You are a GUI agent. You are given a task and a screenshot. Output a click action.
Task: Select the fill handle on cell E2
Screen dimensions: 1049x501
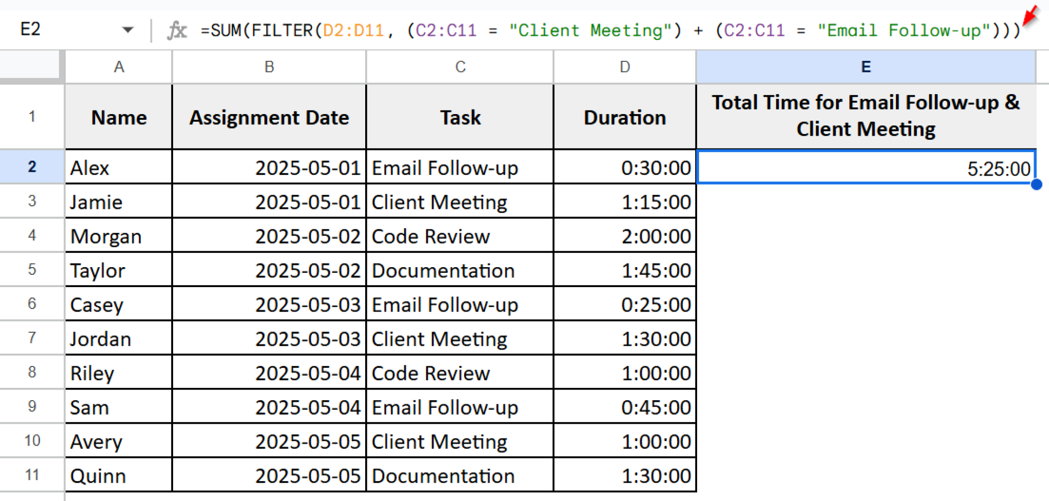(x=1036, y=185)
